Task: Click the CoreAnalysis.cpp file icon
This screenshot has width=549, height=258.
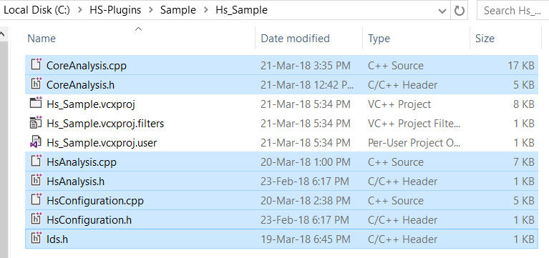Action: tap(36, 64)
